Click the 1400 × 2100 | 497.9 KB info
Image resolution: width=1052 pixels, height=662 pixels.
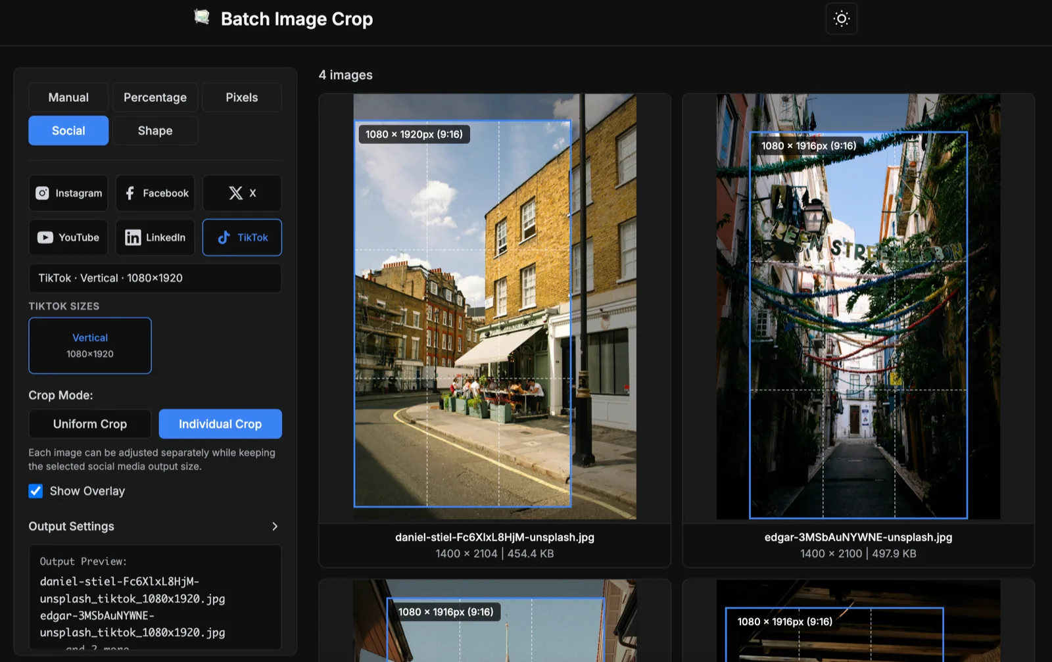pyautogui.click(x=858, y=554)
